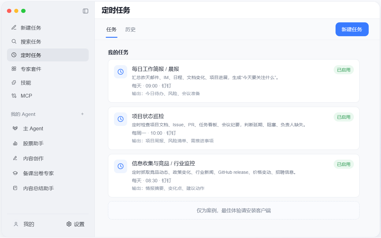Open 信息收集与竞品 / 行业监控 task title

click(164, 163)
